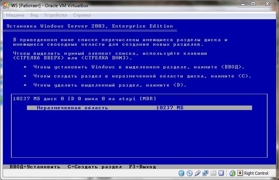
Task: Click the 10237 МБ диск 0 line
Action: [85, 99]
